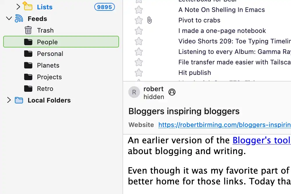Click the contact icon next to robert
291x194 pixels.
coord(172,92)
